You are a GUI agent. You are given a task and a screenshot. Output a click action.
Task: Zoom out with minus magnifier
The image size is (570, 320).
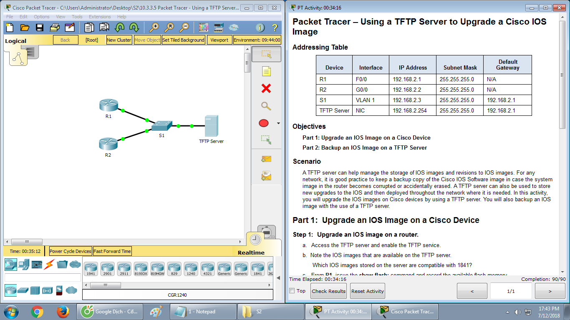pyautogui.click(x=184, y=27)
